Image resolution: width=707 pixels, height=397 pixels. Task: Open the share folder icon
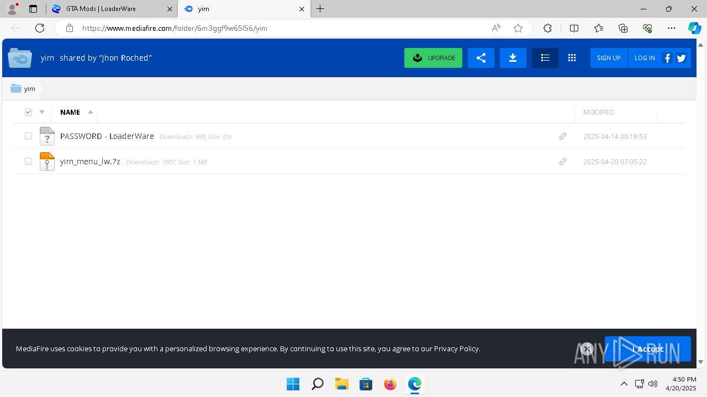[481, 58]
